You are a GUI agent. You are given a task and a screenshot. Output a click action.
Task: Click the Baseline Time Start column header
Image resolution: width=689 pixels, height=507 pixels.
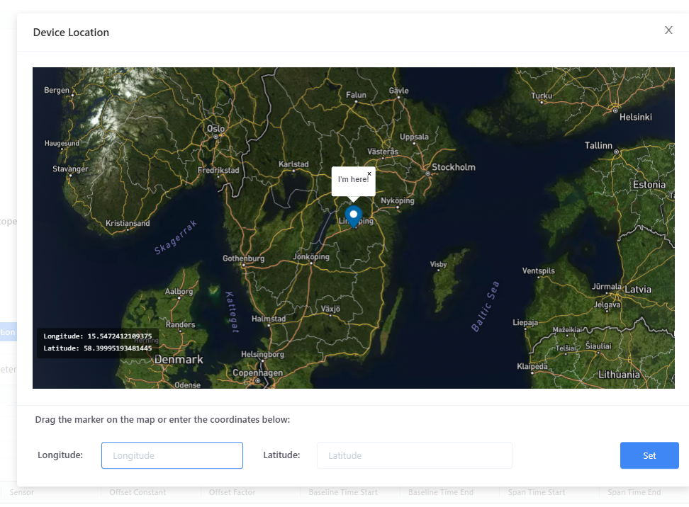[x=343, y=492]
